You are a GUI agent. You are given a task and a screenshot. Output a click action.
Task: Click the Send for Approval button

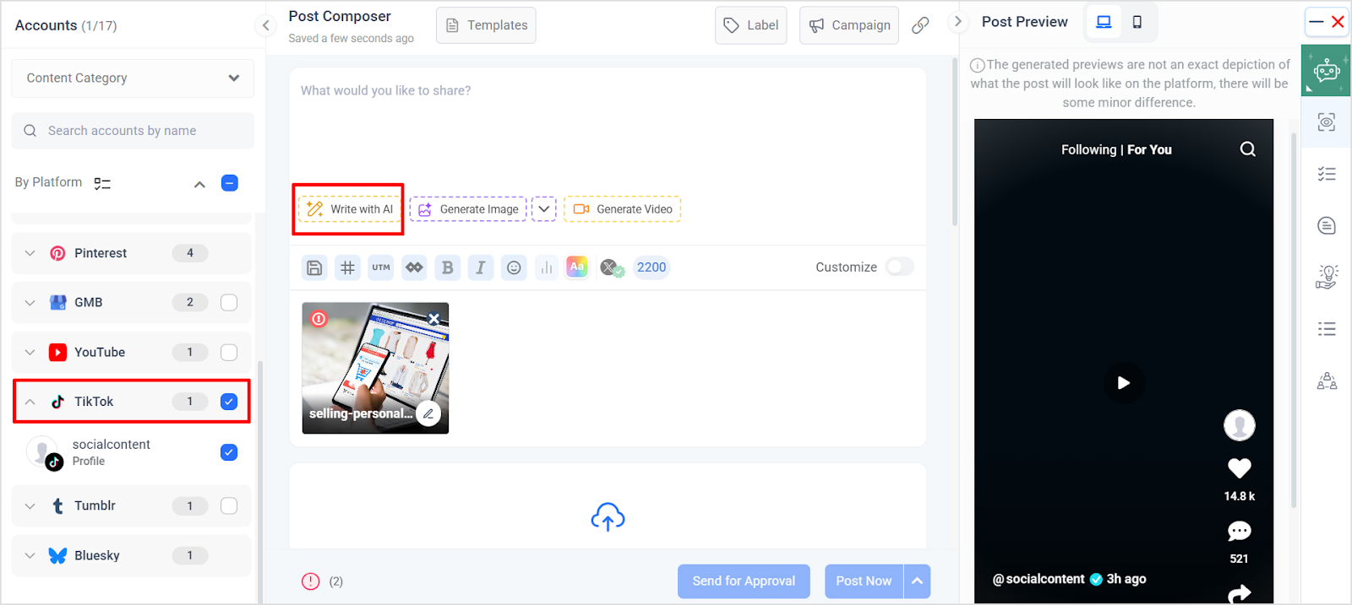[x=744, y=581]
